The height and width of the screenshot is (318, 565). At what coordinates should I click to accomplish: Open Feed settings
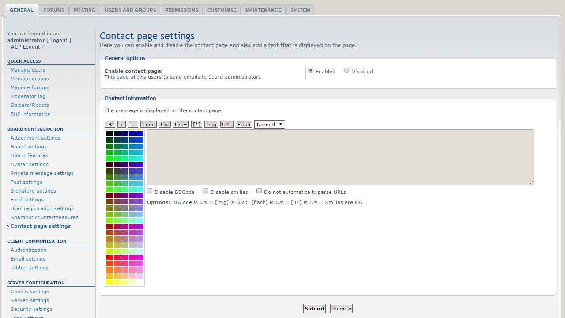click(x=27, y=200)
